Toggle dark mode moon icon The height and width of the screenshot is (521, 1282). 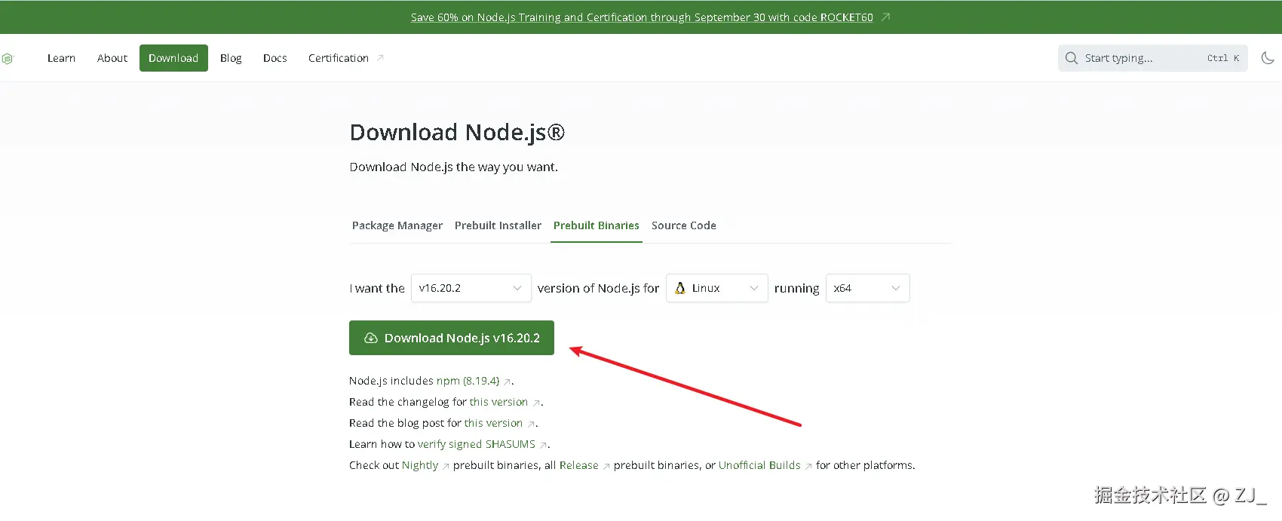[1268, 58]
